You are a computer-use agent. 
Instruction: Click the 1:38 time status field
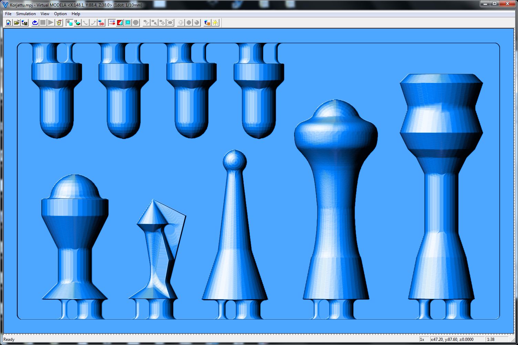point(497,339)
